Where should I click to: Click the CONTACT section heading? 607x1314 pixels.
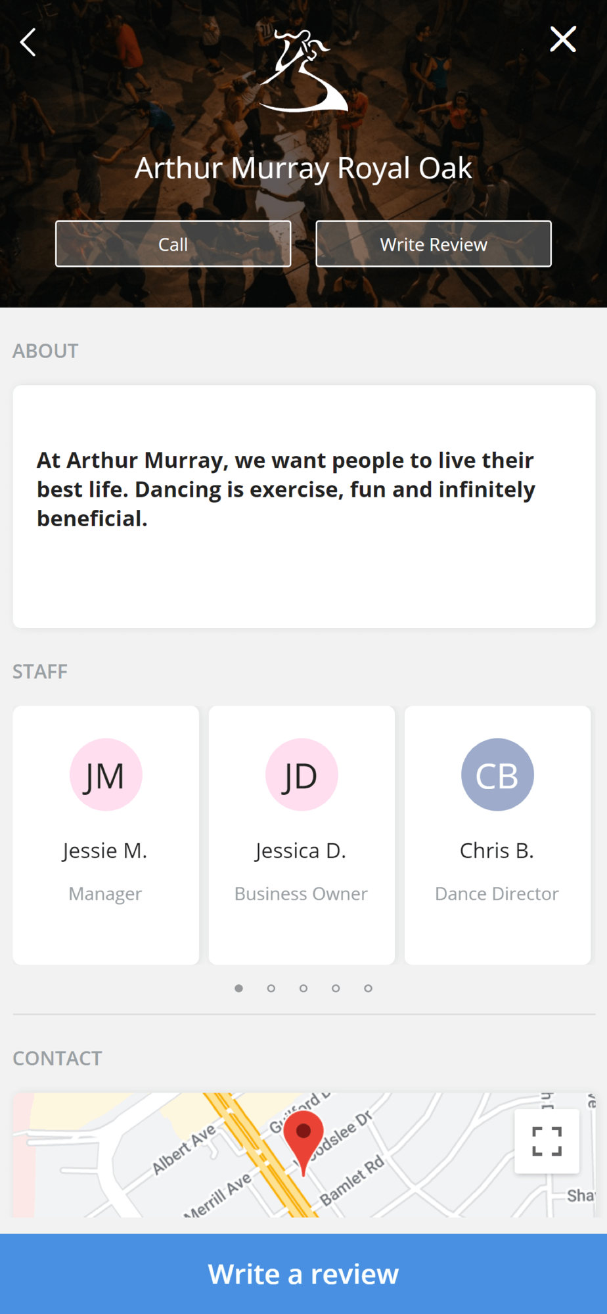pyautogui.click(x=57, y=1058)
